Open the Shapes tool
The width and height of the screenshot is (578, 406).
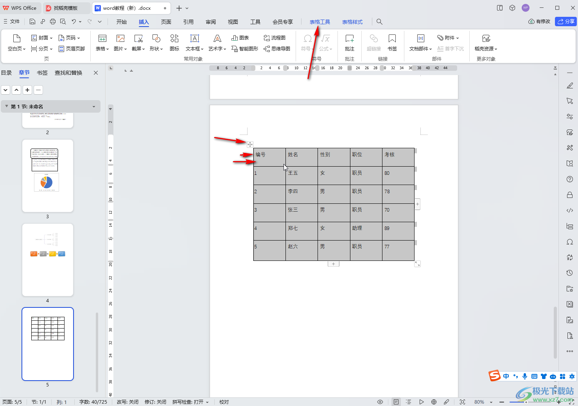click(156, 43)
